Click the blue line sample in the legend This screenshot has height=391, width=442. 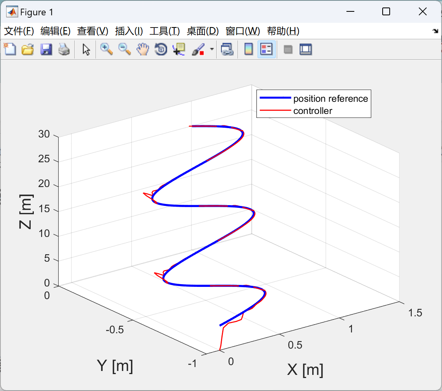tap(275, 98)
